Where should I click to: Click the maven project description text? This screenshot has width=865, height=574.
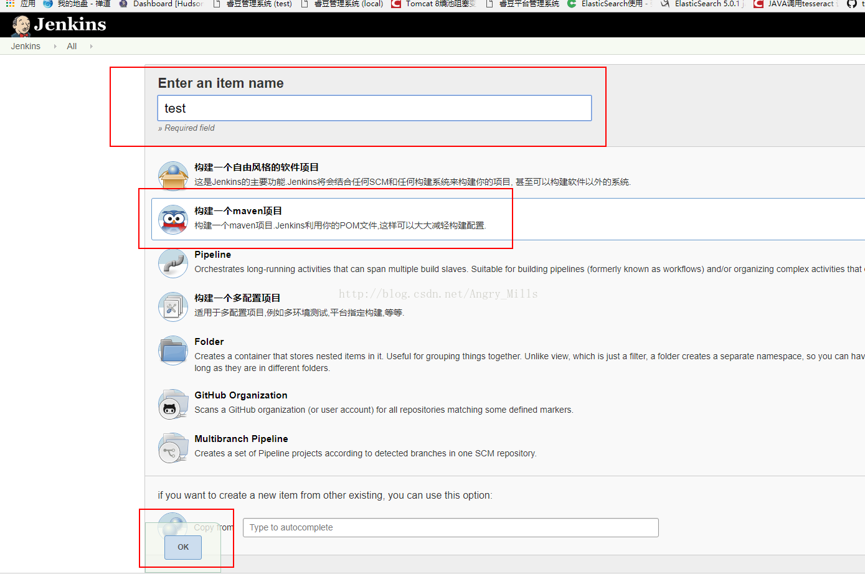point(340,225)
